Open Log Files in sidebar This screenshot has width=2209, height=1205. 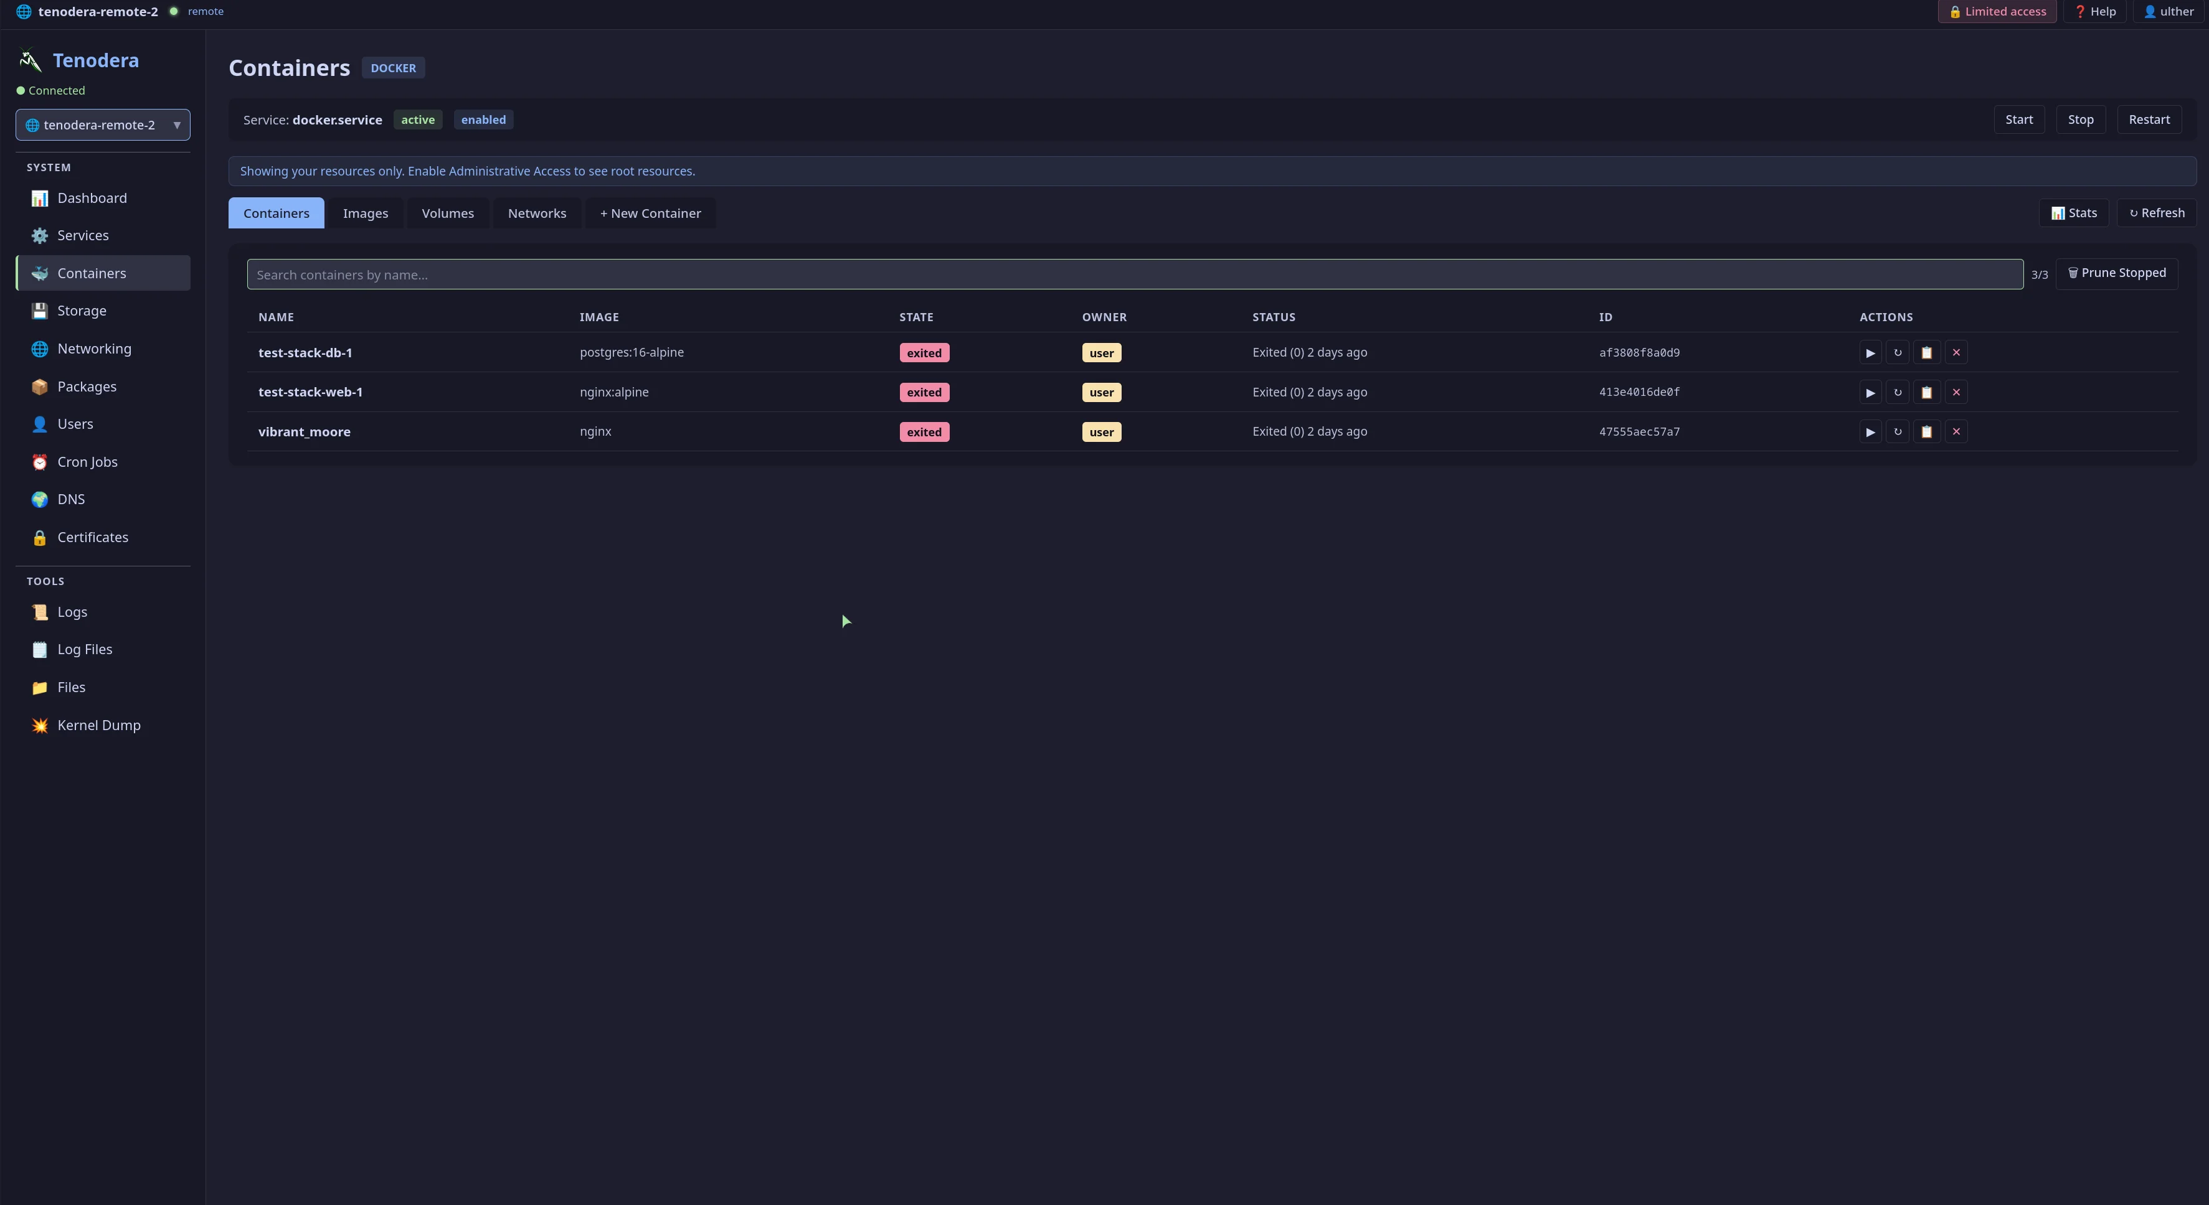click(103, 650)
